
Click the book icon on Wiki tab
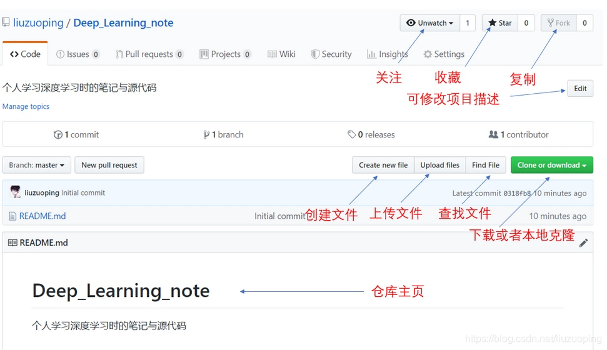(x=272, y=54)
